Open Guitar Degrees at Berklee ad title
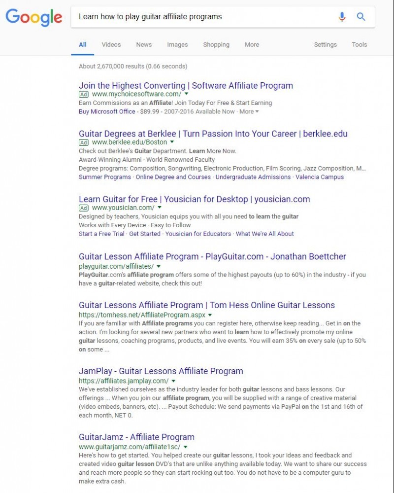The width and height of the screenshot is (394, 493). 213,134
